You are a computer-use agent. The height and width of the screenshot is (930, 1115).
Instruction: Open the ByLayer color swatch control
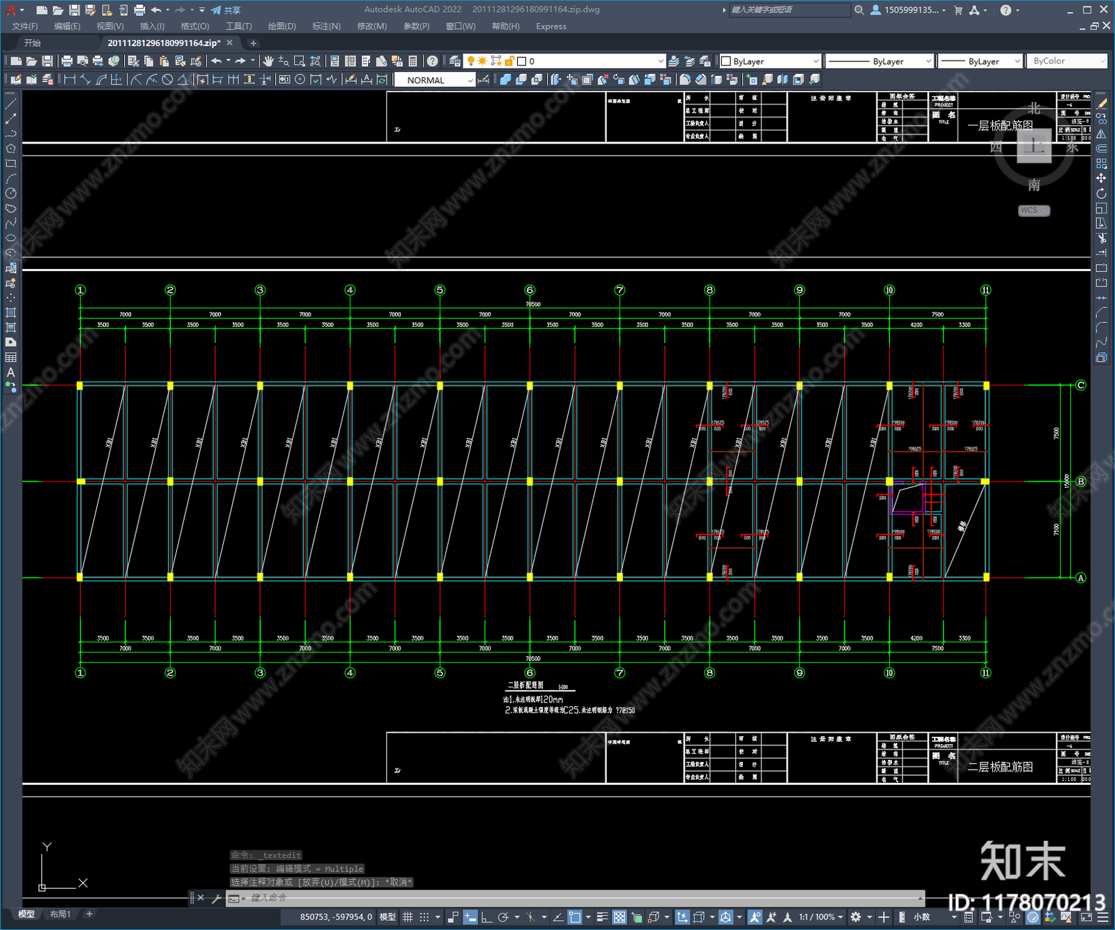pyautogui.click(x=770, y=61)
